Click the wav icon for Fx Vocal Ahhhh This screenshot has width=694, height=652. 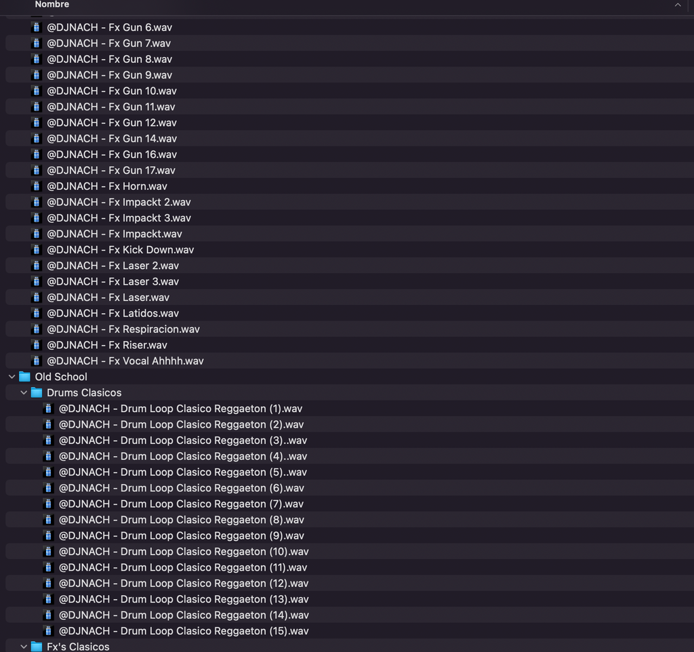(x=37, y=361)
